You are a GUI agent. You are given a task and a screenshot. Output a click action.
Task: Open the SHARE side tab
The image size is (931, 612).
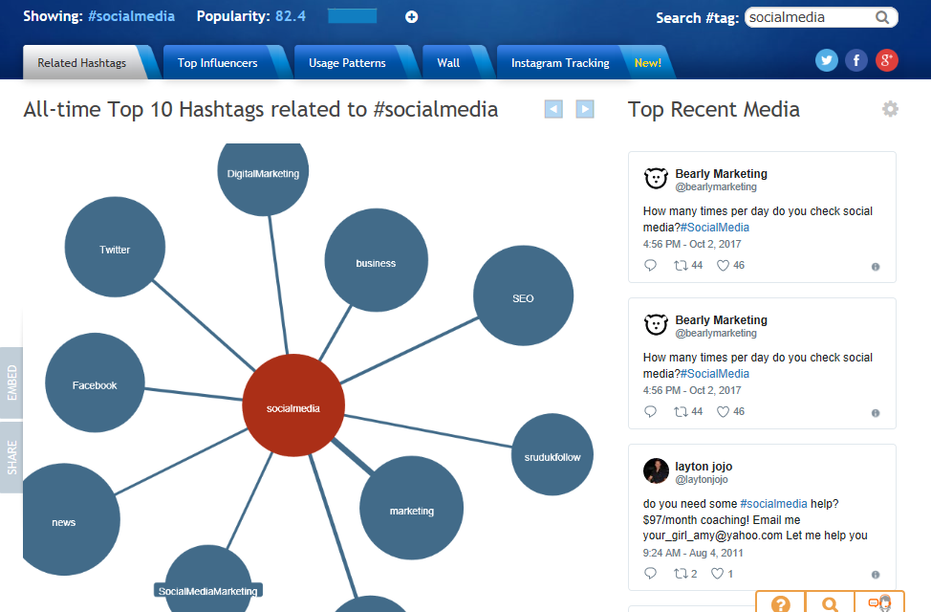coord(11,457)
